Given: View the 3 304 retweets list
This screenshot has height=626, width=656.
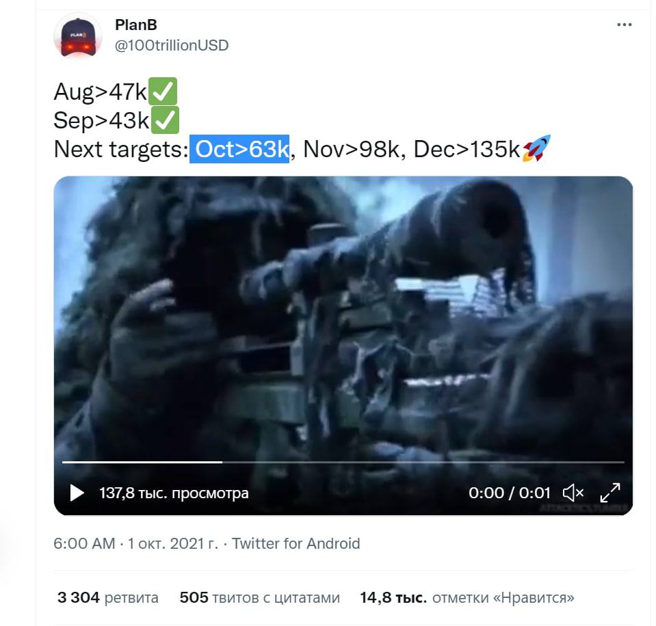Looking at the screenshot, I should point(108,597).
